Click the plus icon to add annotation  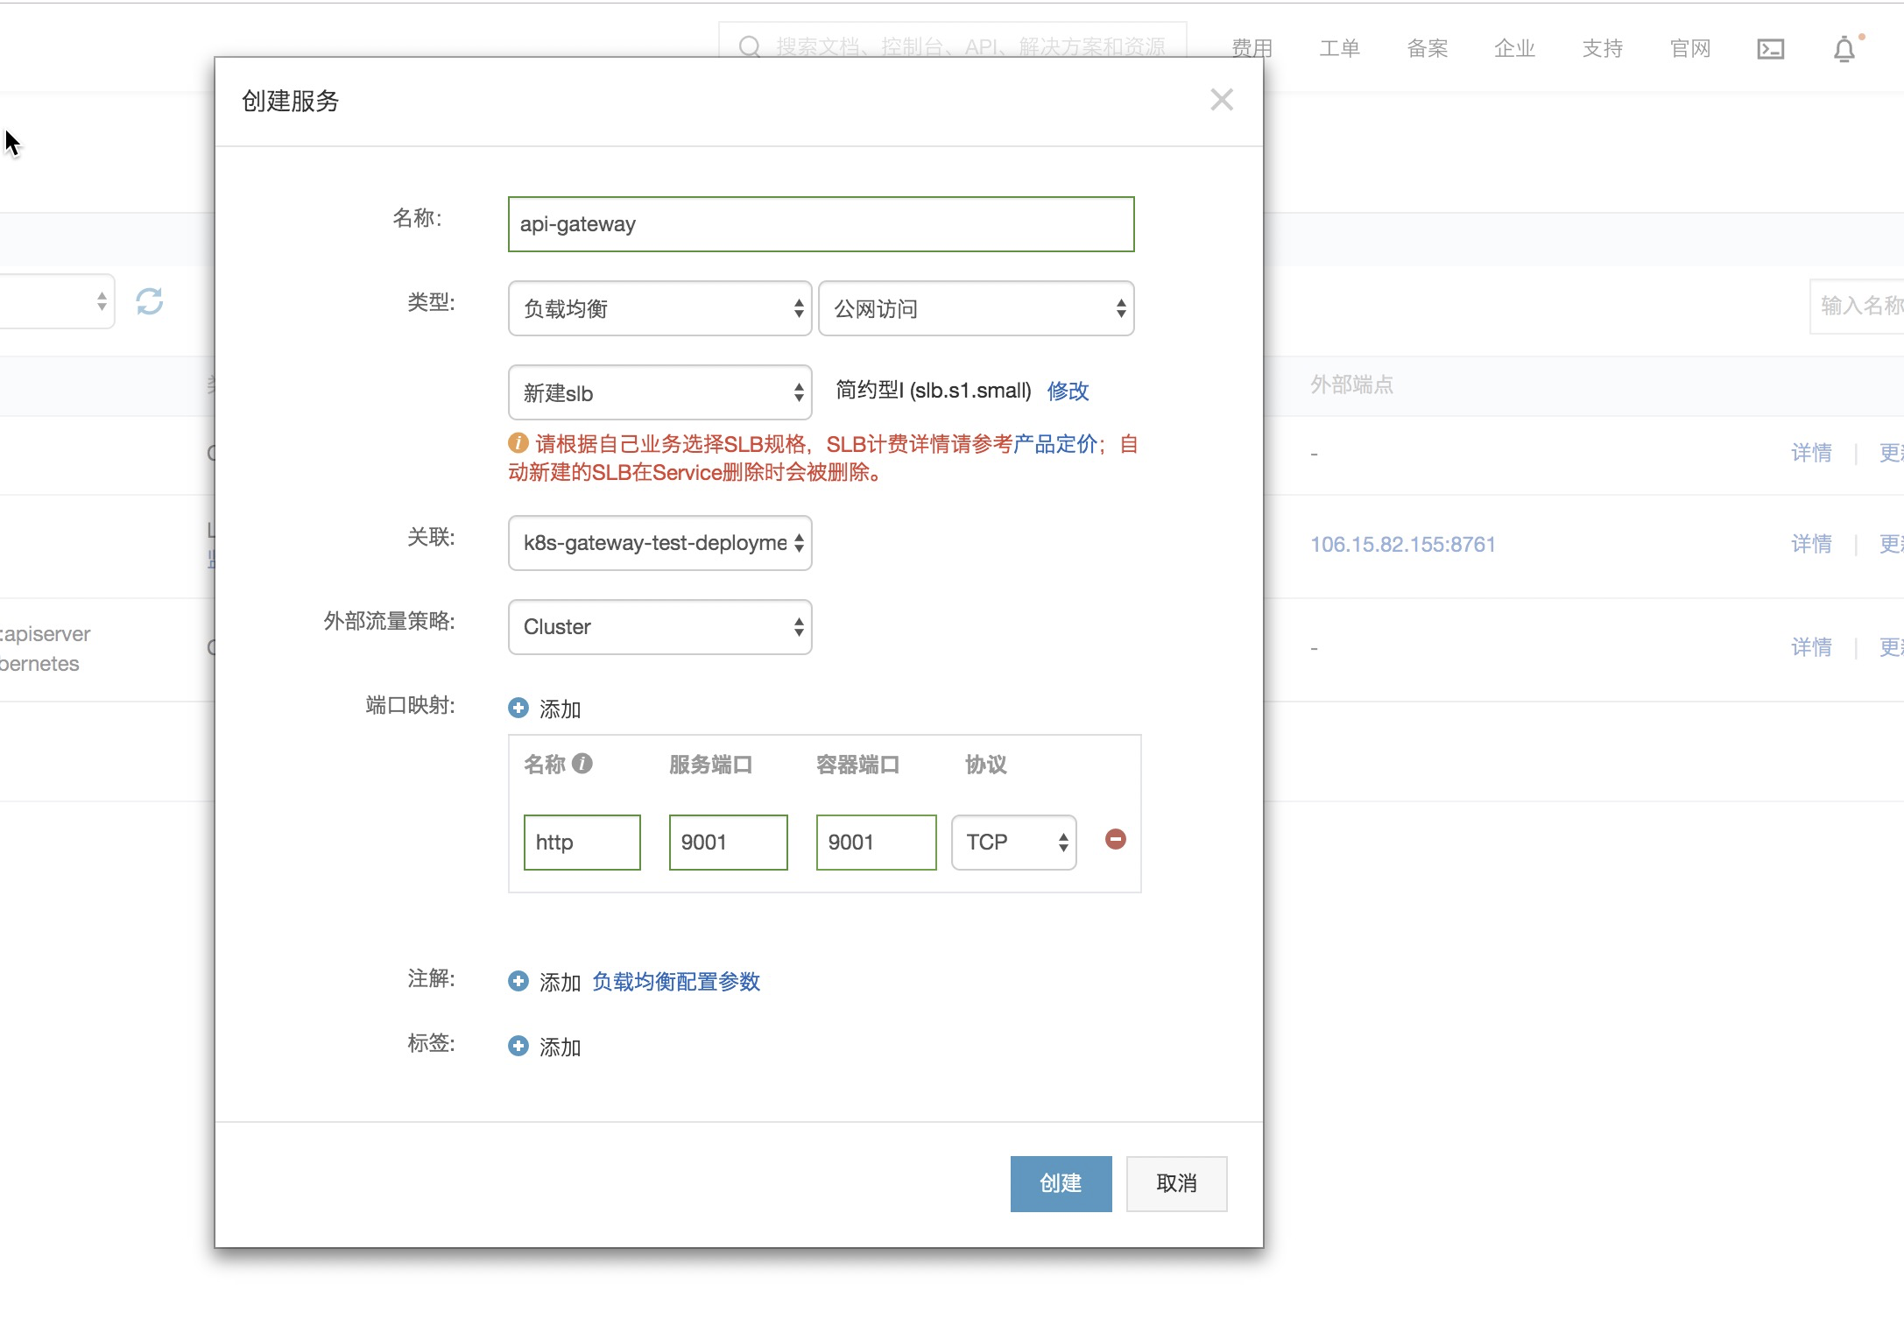tap(518, 981)
